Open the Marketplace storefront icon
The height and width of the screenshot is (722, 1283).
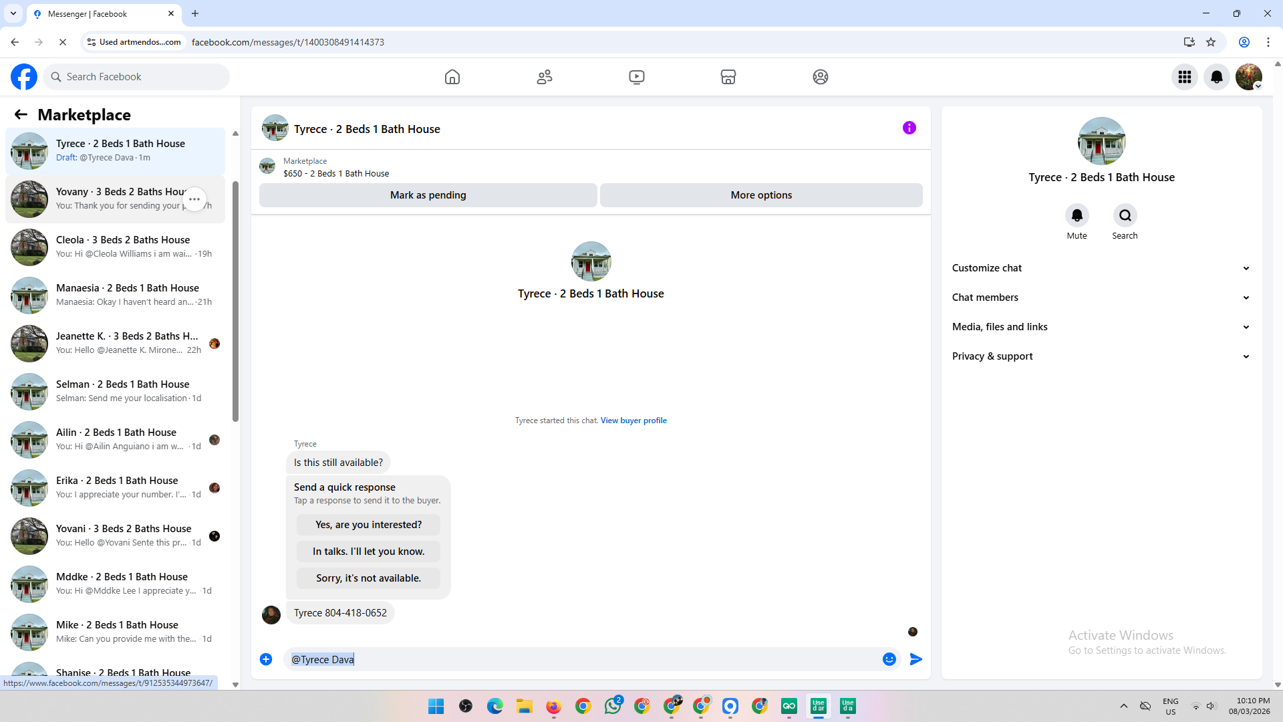tap(728, 77)
